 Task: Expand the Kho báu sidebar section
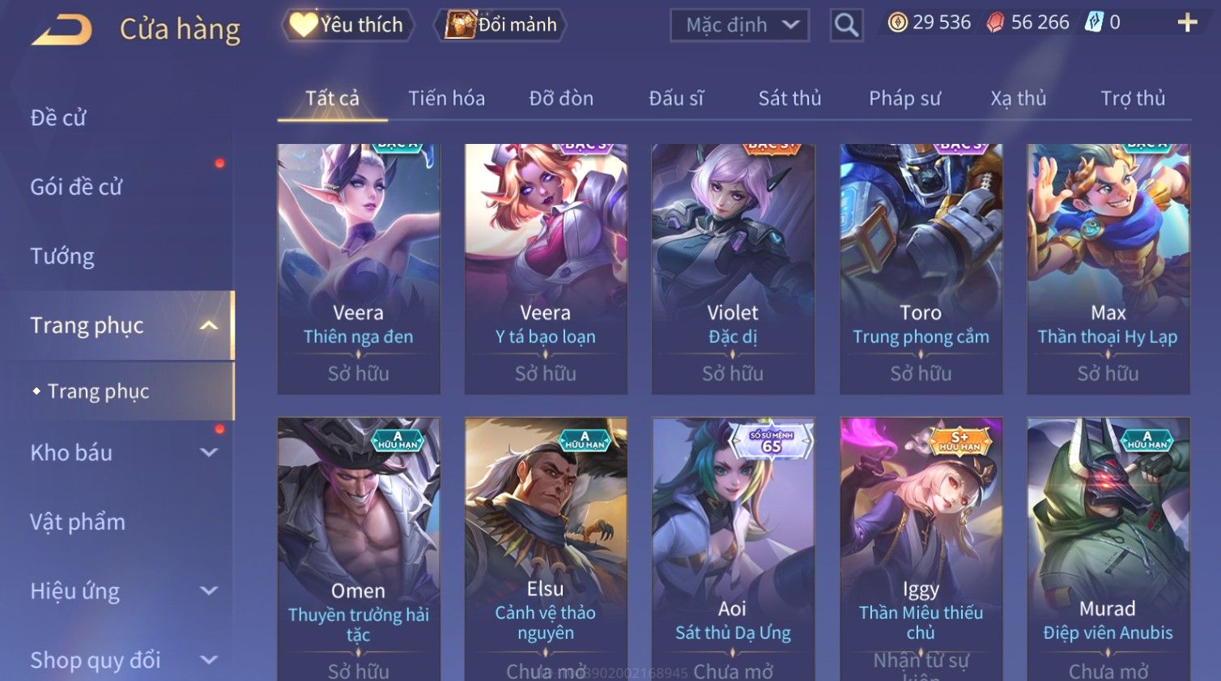click(209, 453)
